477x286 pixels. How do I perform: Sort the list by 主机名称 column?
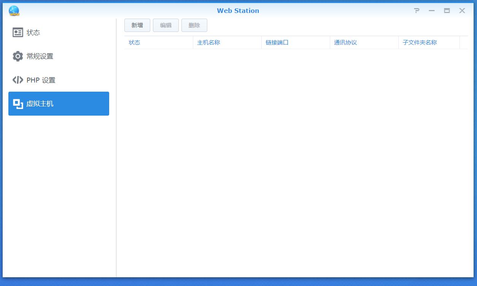click(208, 42)
